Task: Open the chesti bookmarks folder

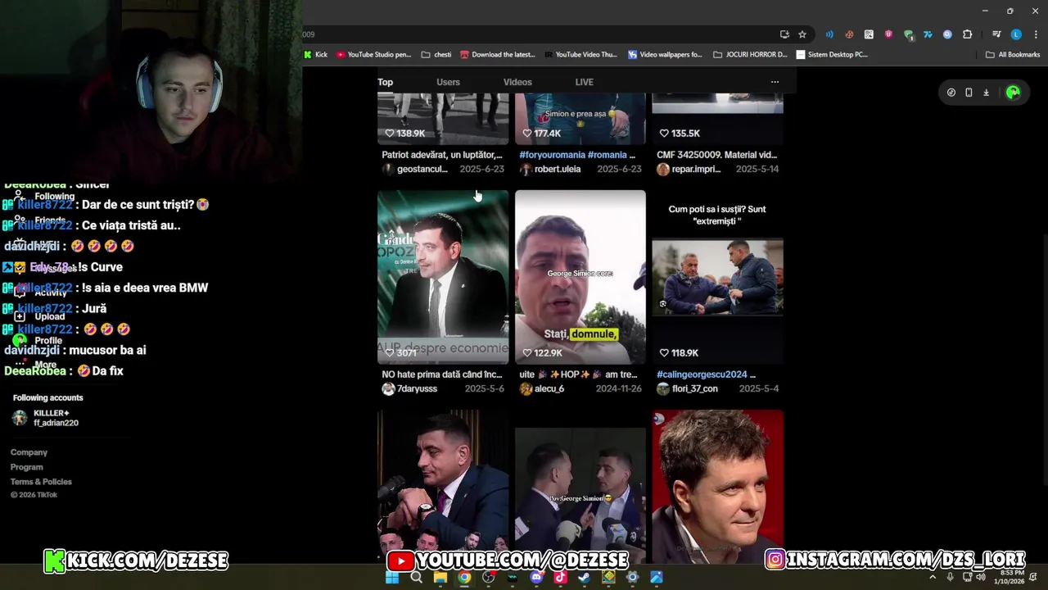Action: 436,55
